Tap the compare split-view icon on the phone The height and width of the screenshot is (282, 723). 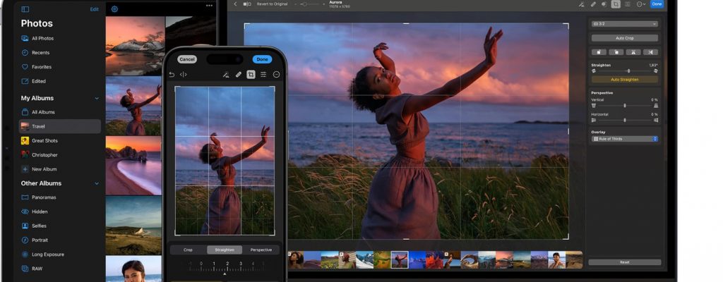pos(184,74)
